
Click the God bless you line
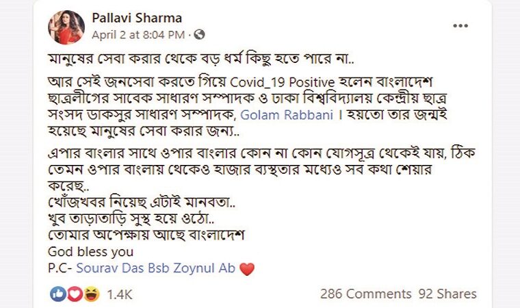point(90,252)
